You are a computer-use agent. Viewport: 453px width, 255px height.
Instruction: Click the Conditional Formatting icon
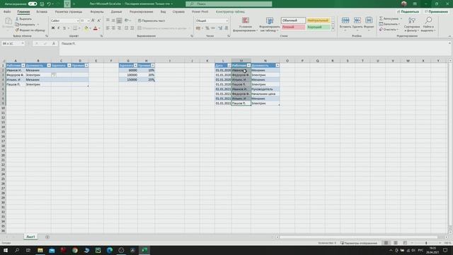point(246,21)
